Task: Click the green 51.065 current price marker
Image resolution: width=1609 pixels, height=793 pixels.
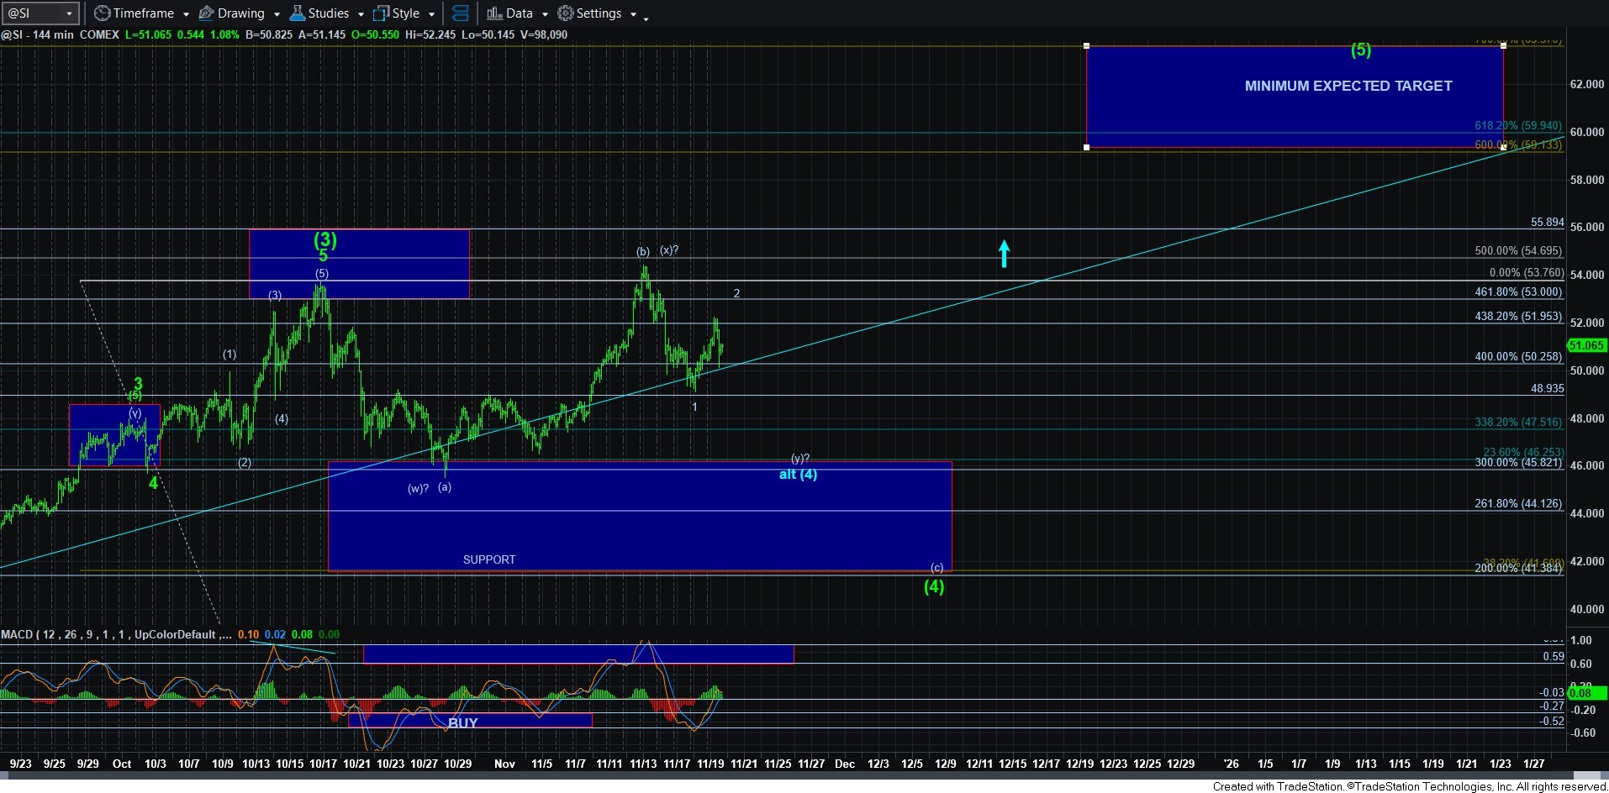Action: (x=1585, y=345)
